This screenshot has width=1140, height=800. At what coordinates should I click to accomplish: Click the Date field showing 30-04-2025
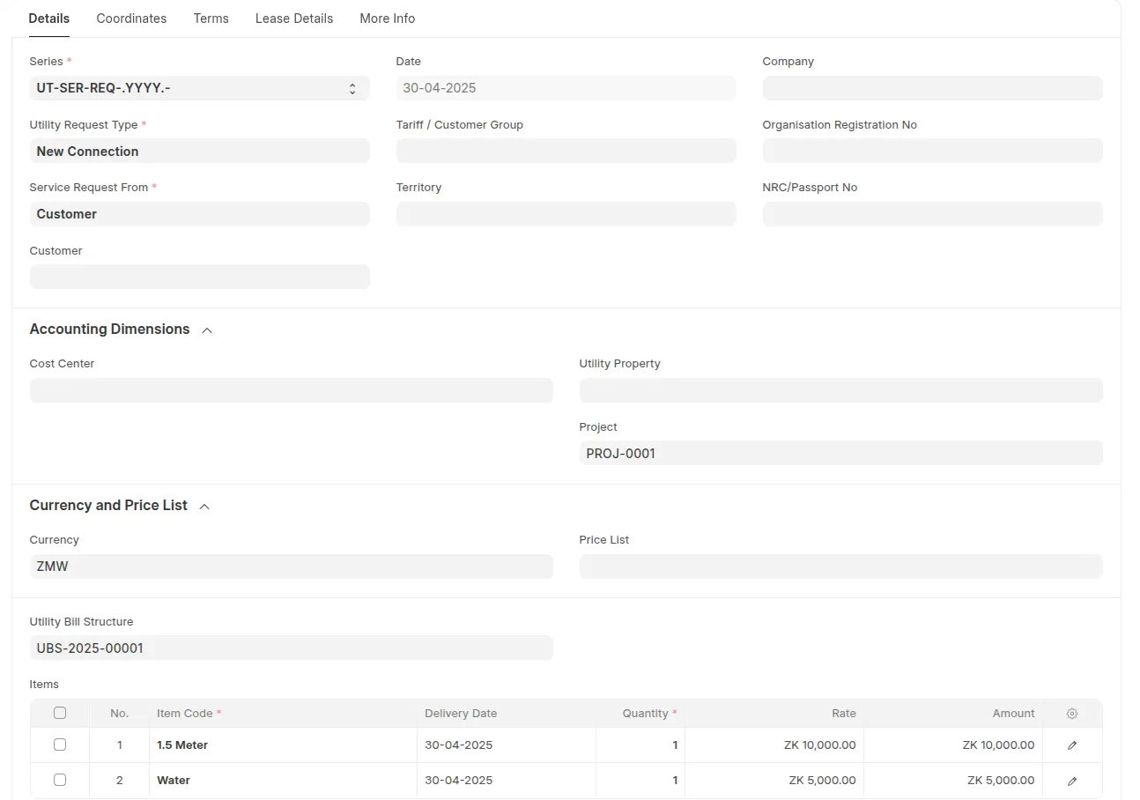(x=566, y=88)
